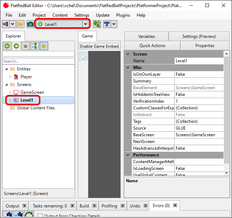Toggle the Output Error Checking Details checkbox

pos(40,216)
